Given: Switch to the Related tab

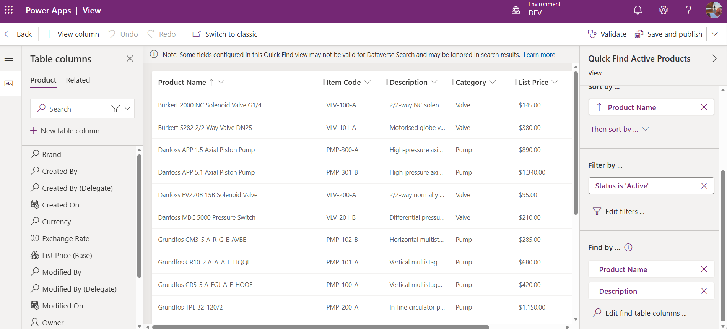Looking at the screenshot, I should point(78,80).
